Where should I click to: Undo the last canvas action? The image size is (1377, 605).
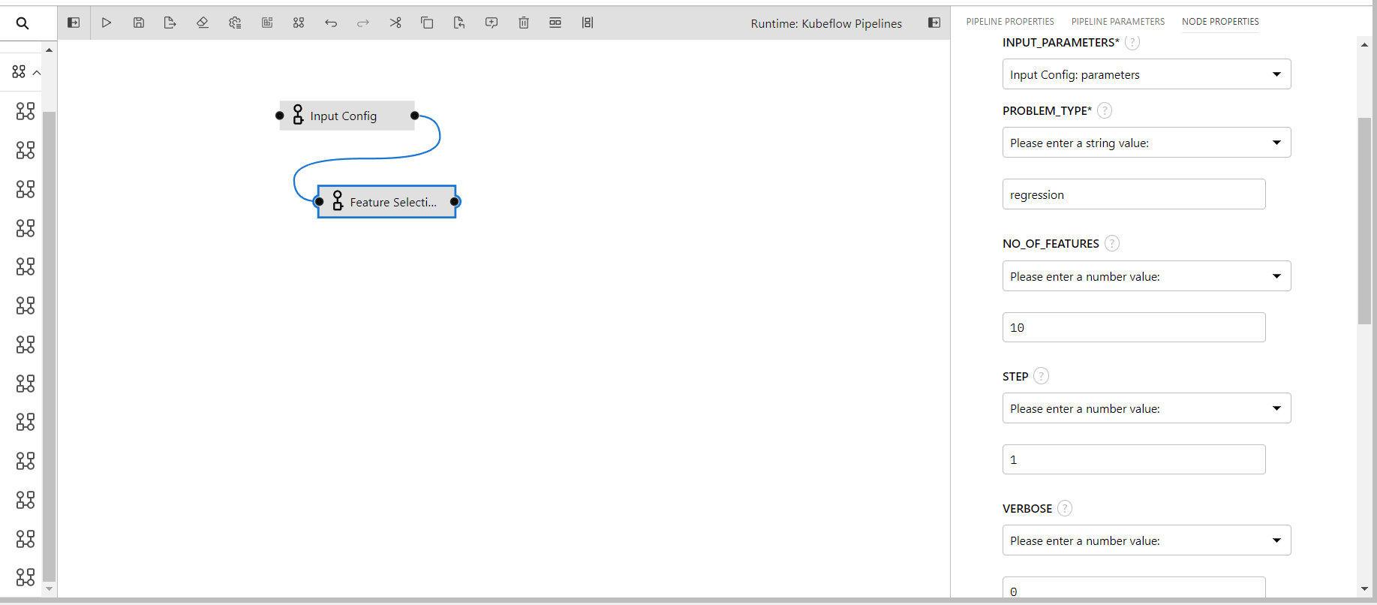[331, 23]
